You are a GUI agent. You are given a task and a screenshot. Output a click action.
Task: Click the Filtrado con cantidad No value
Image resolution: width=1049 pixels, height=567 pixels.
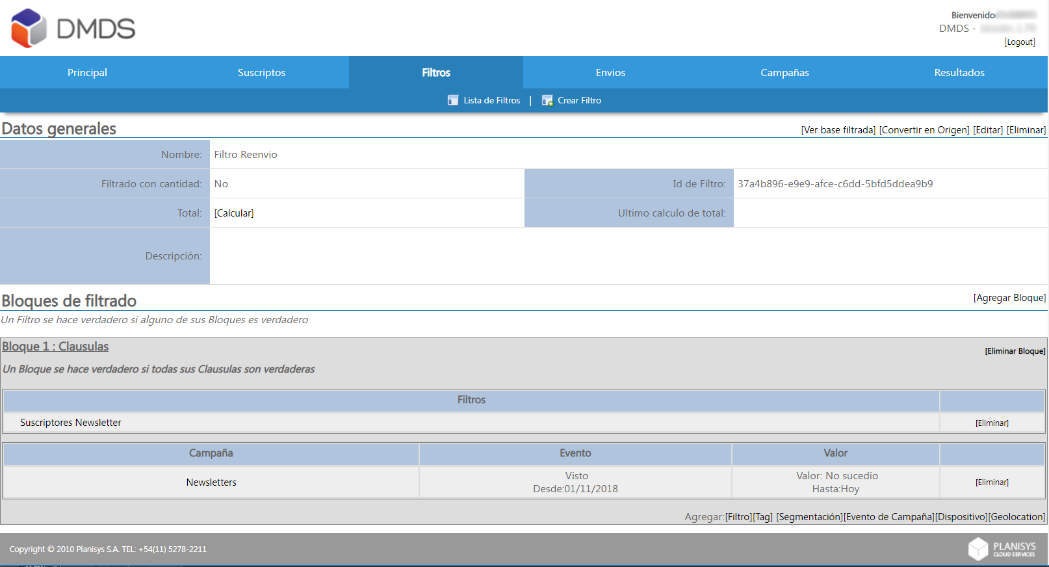point(221,184)
